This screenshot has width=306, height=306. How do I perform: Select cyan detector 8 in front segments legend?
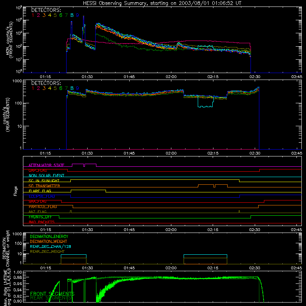pyautogui.click(x=72, y=15)
